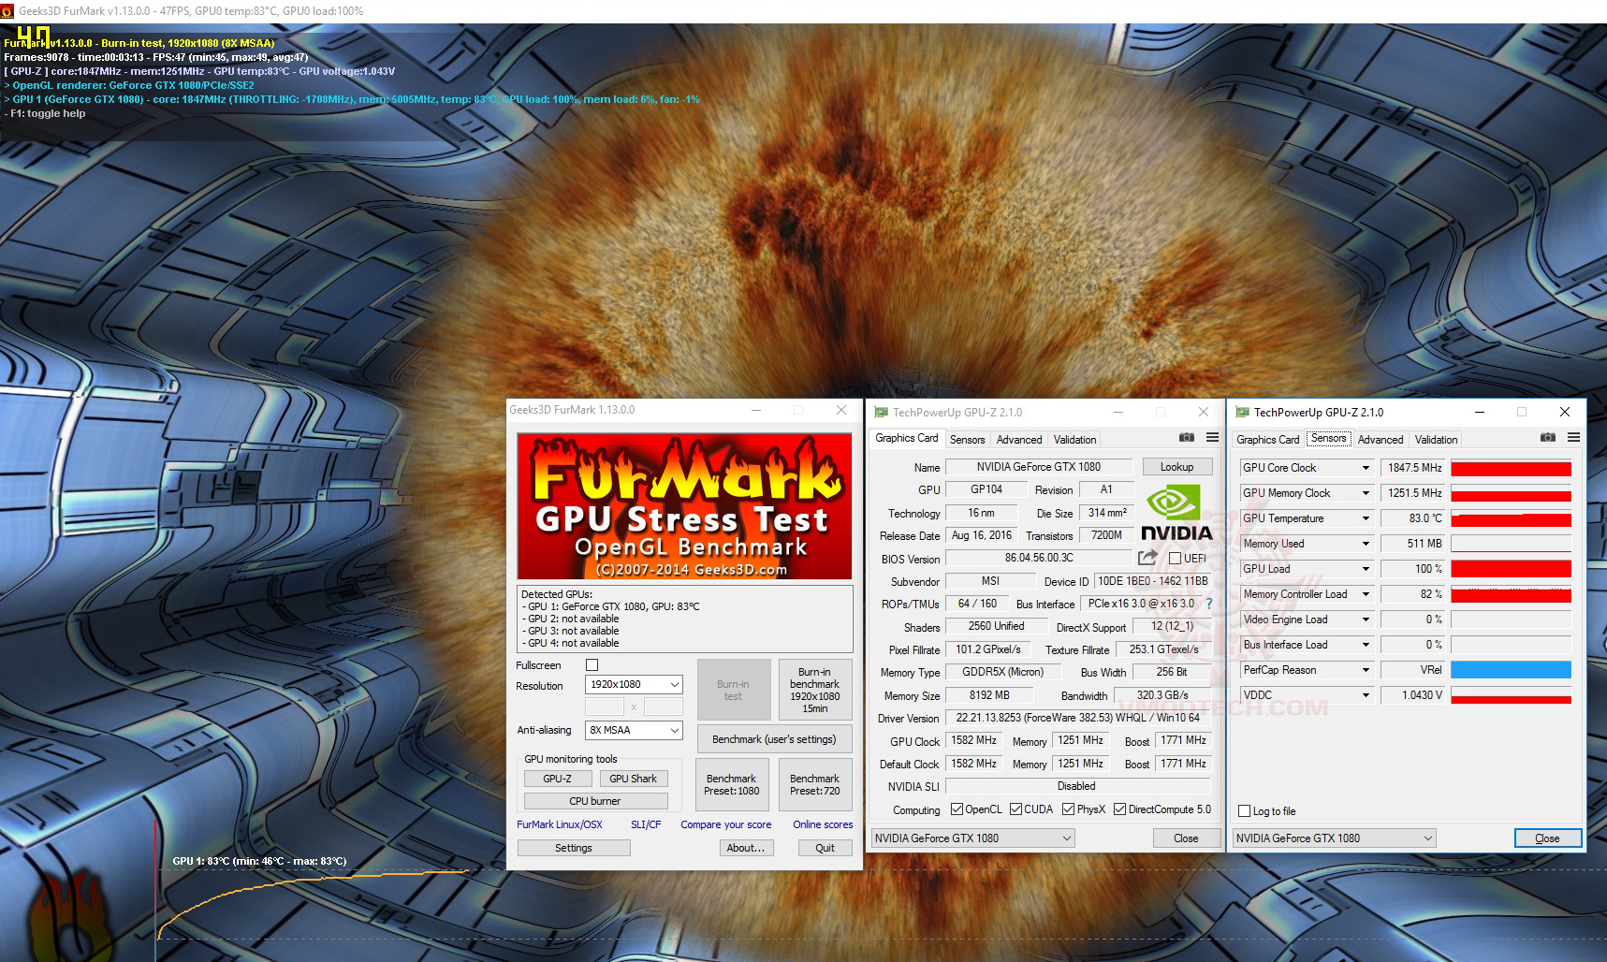Open the GPU selector dropdown in Graphics Card window

pos(972,838)
